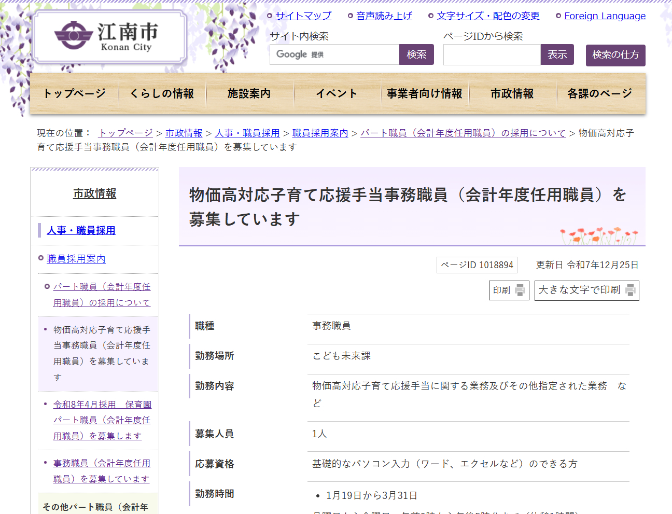Select the トップページ navigation tab

coord(74,93)
